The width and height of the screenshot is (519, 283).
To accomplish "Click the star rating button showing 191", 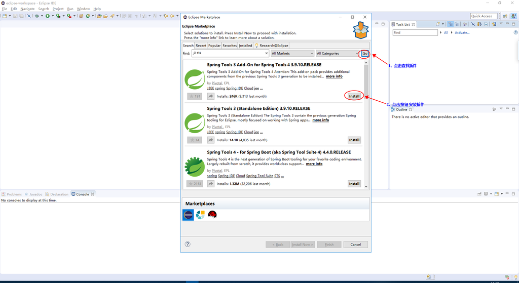I will pyautogui.click(x=195, y=96).
